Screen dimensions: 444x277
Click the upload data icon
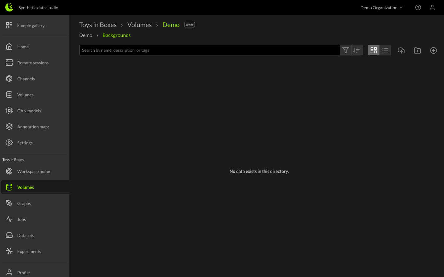click(401, 50)
